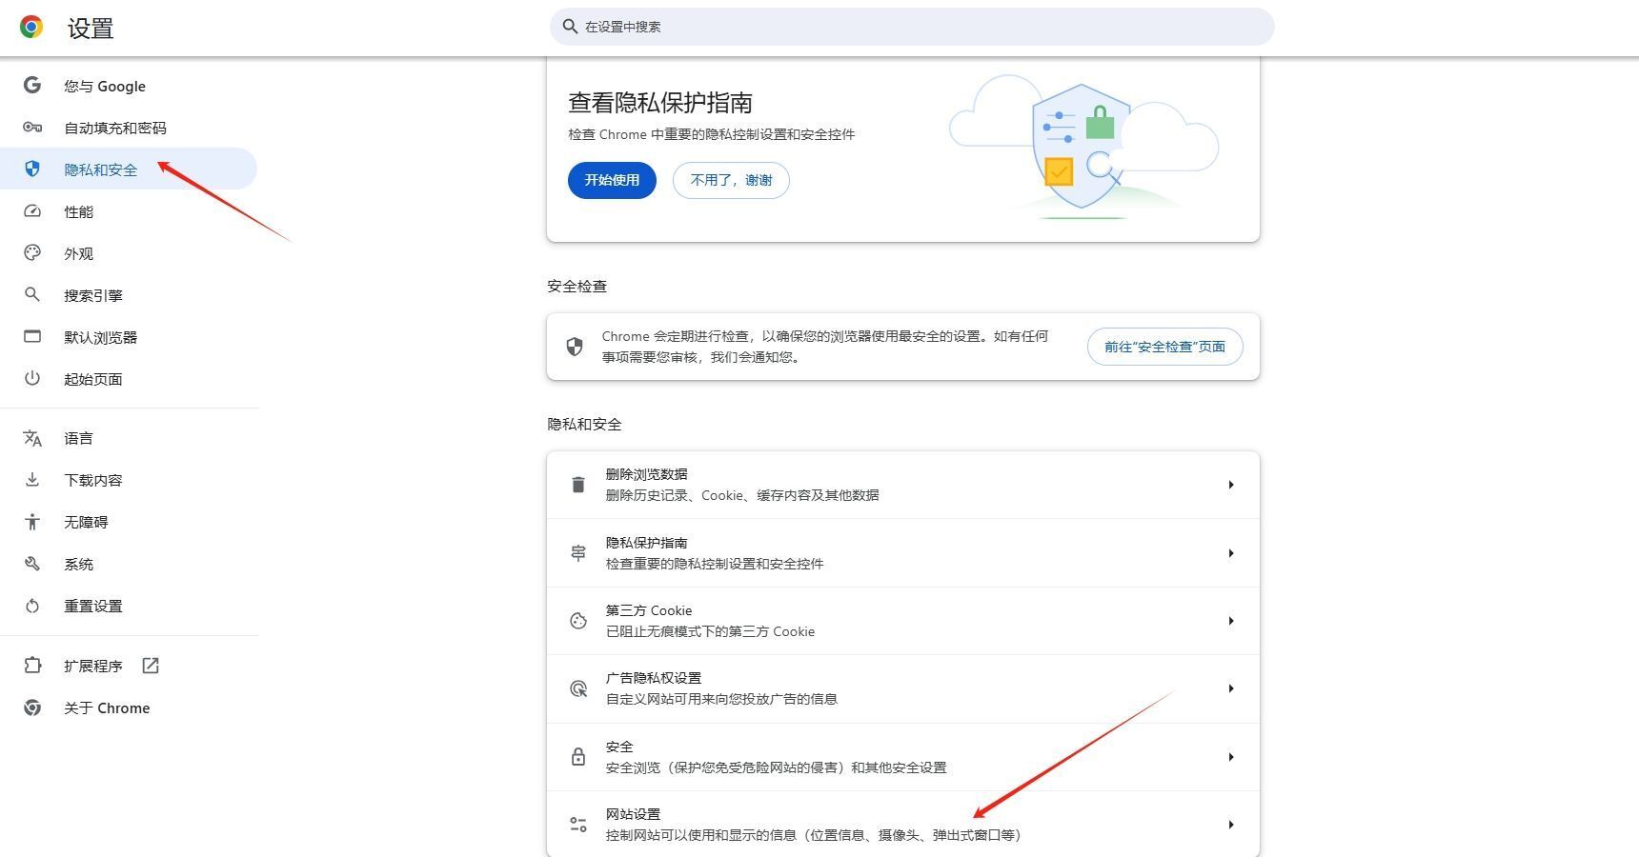Image resolution: width=1639 pixels, height=857 pixels.
Task: Select the 搜索引擎 magnifier icon
Action: tap(32, 294)
